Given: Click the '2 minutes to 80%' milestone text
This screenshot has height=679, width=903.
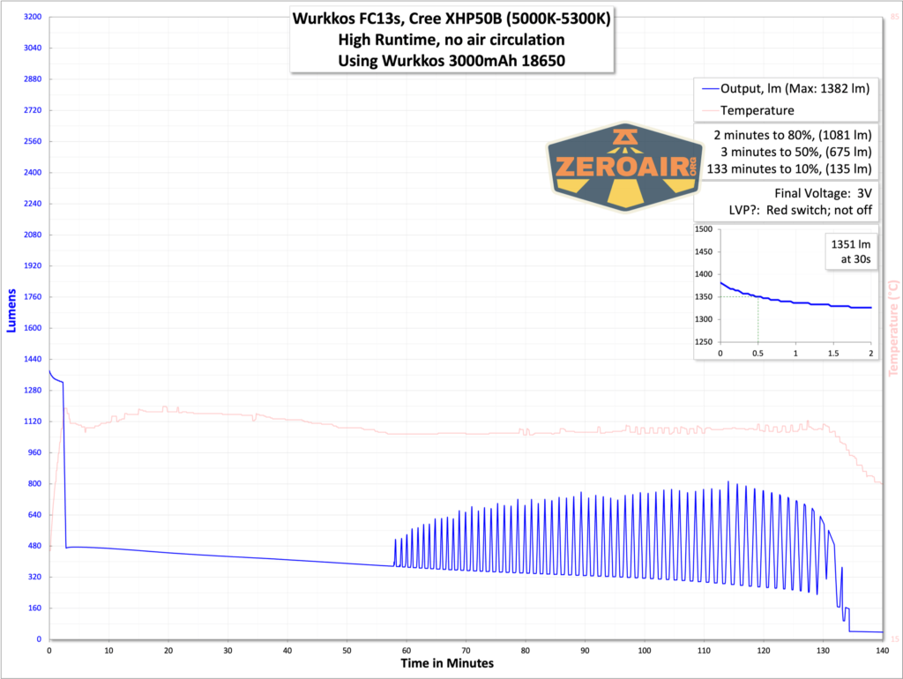Looking at the screenshot, I should [792, 135].
